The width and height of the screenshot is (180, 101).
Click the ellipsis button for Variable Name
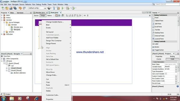(x=176, y=66)
